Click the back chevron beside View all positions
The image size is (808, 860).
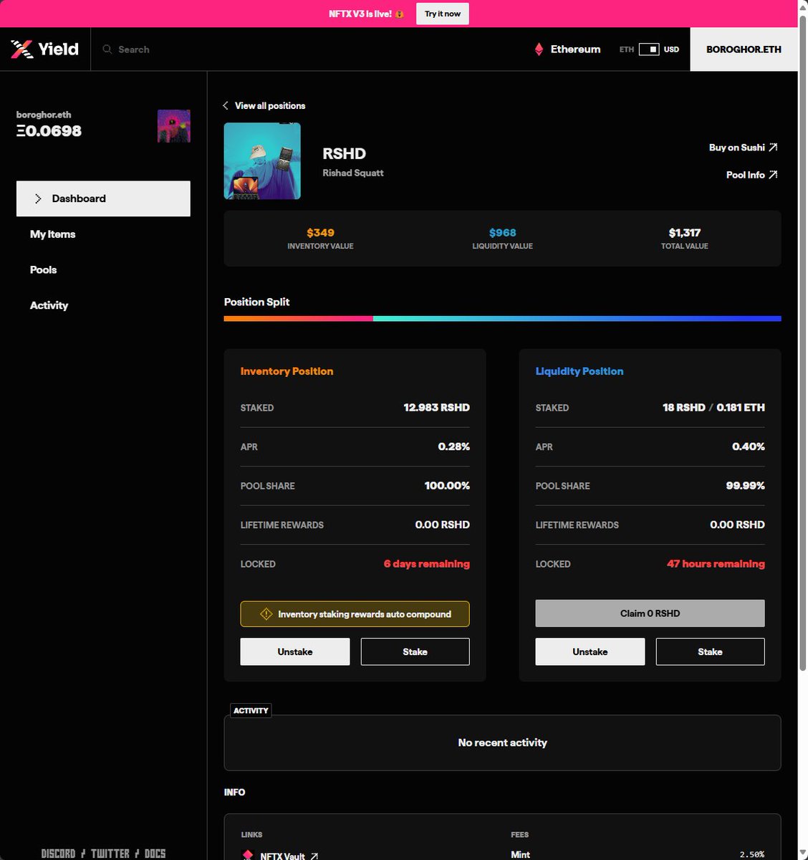coord(226,105)
